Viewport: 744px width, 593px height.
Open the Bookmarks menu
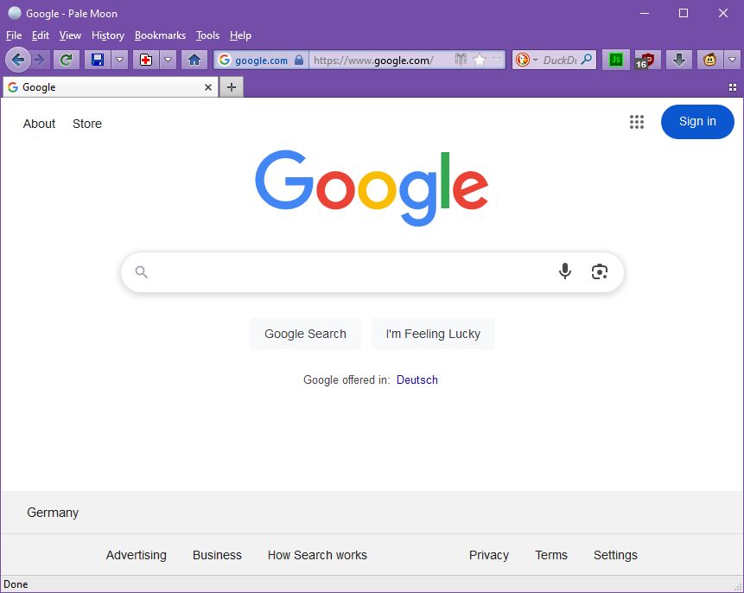pyautogui.click(x=160, y=35)
